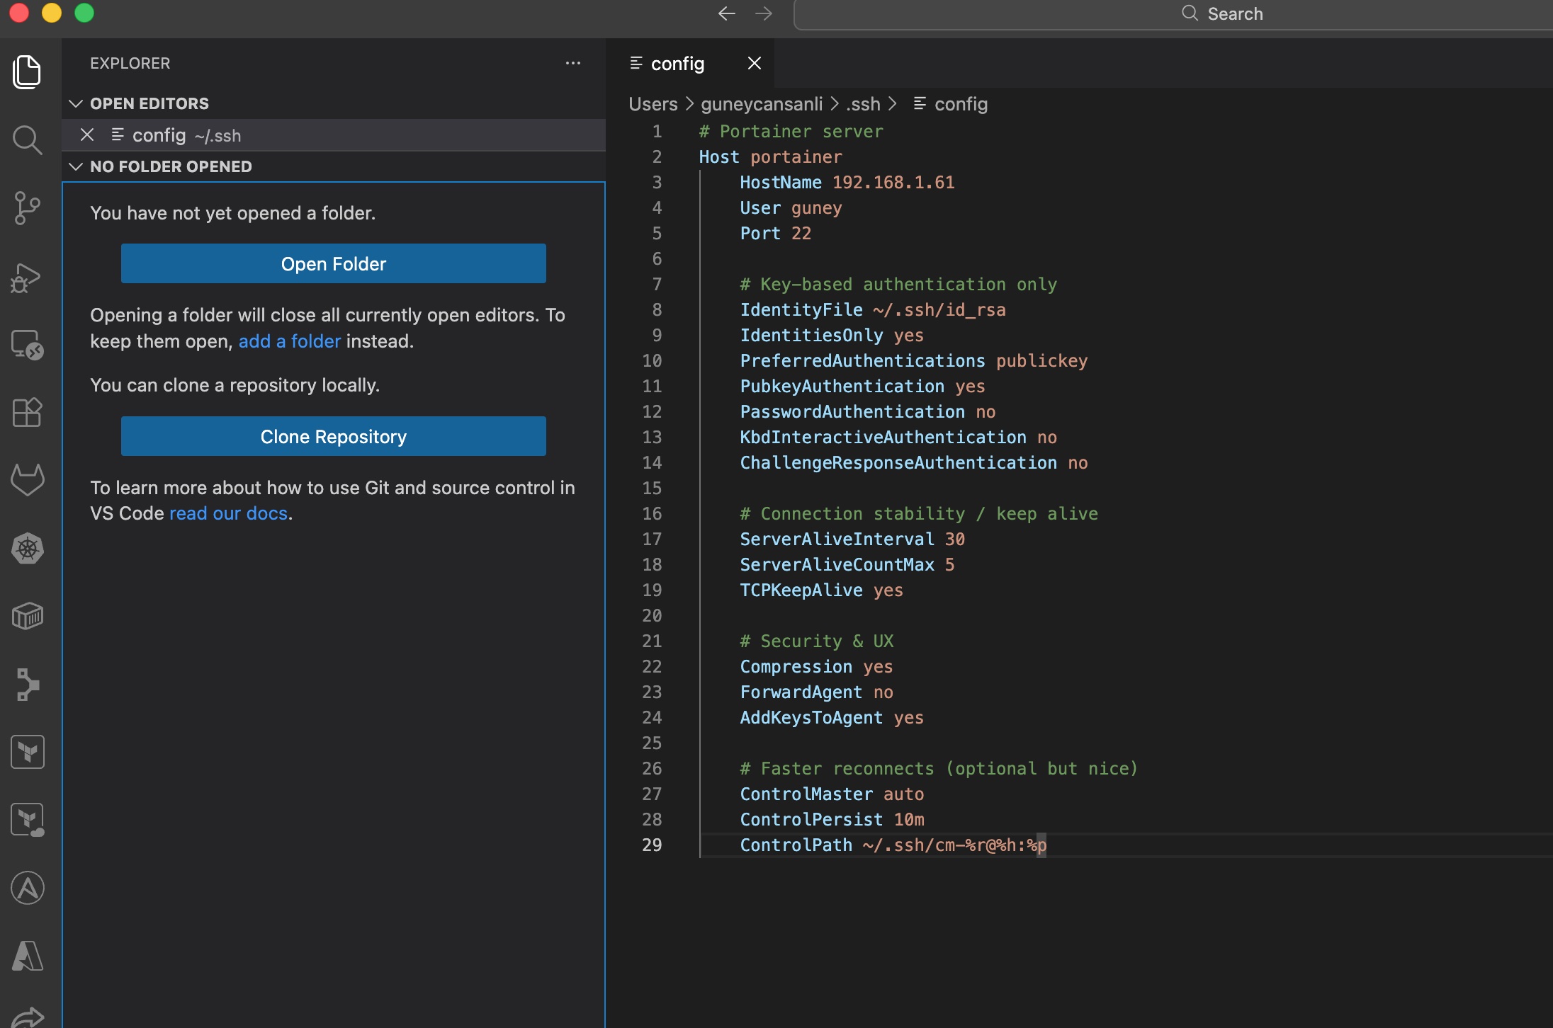The image size is (1553, 1028).
Task: Open the Docker extension view
Action: pyautogui.click(x=28, y=615)
